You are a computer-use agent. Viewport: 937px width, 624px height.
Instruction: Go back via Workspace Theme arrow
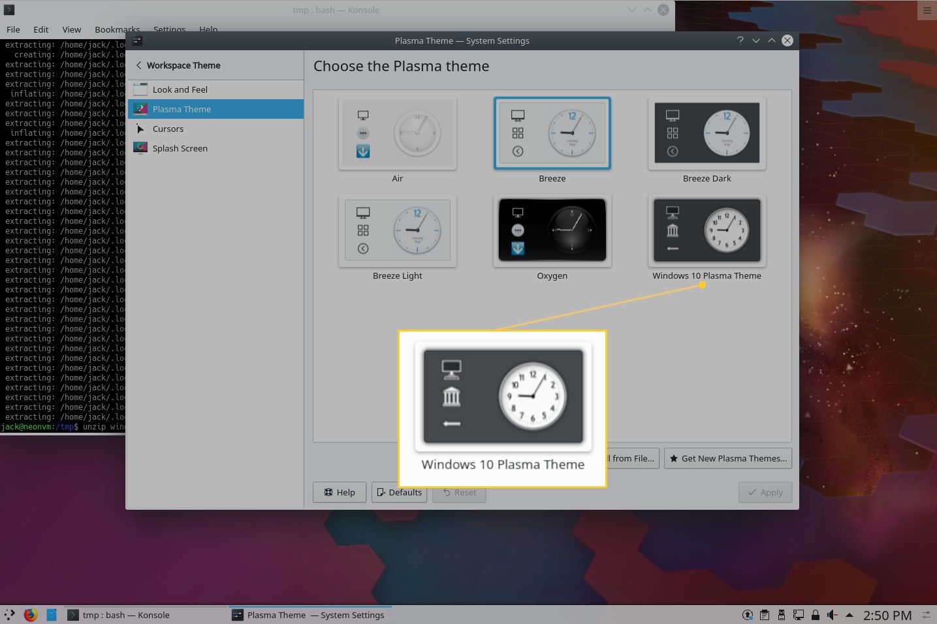[138, 65]
